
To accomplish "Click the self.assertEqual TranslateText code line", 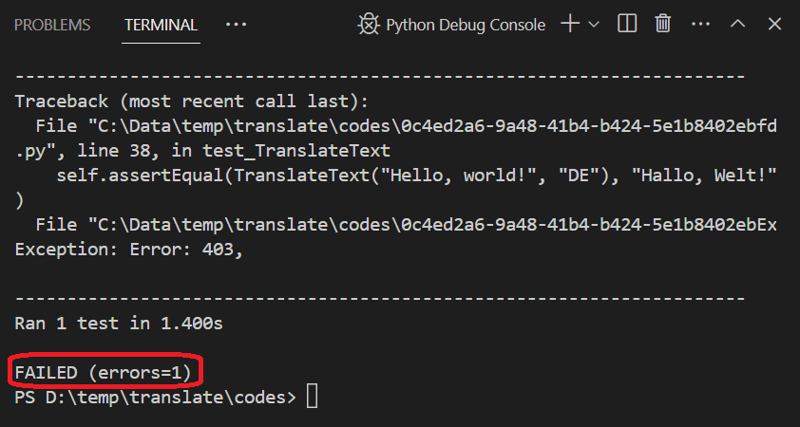I will (416, 176).
